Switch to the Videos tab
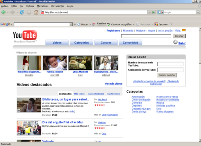Viewport: 201px width, 146px height. pyautogui.click(x=57, y=42)
